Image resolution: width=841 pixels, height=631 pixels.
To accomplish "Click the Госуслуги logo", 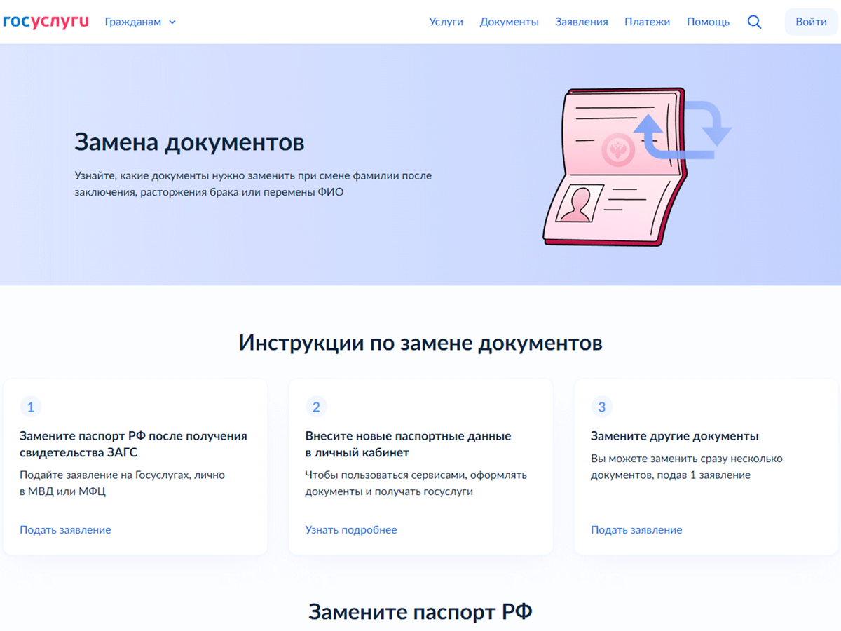I will (x=46, y=21).
